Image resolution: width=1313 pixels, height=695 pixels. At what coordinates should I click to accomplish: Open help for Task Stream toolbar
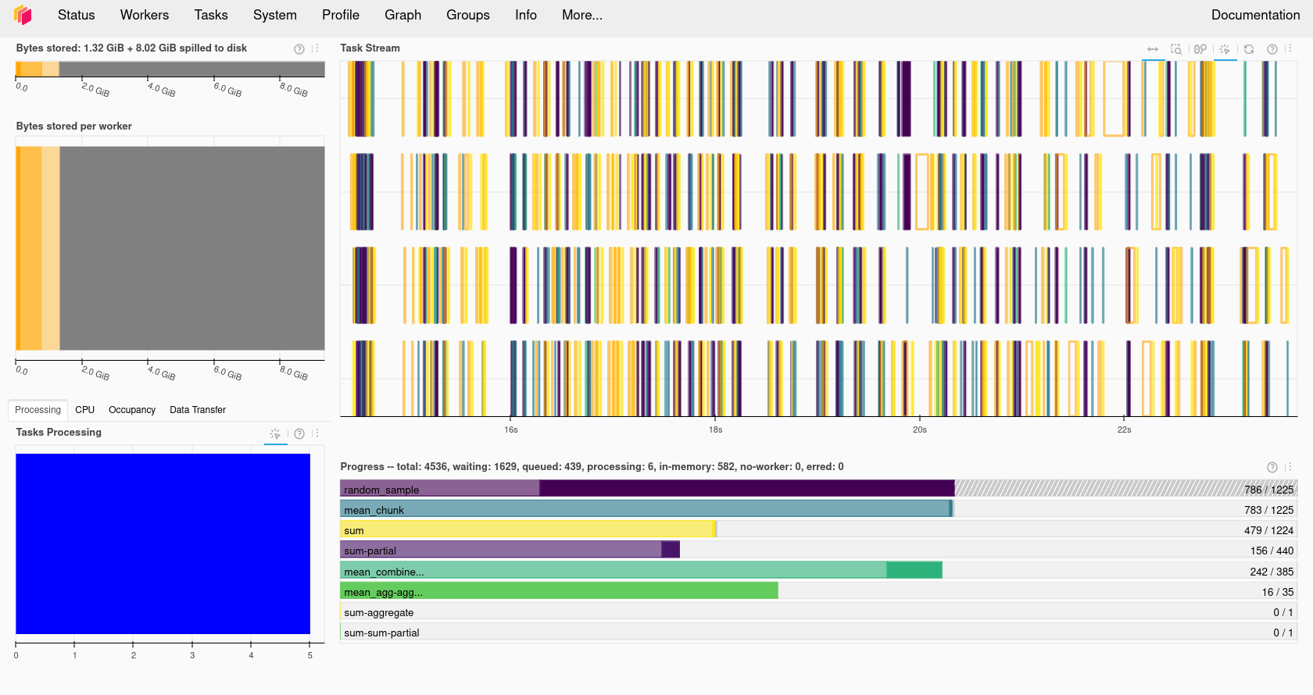pyautogui.click(x=1272, y=49)
